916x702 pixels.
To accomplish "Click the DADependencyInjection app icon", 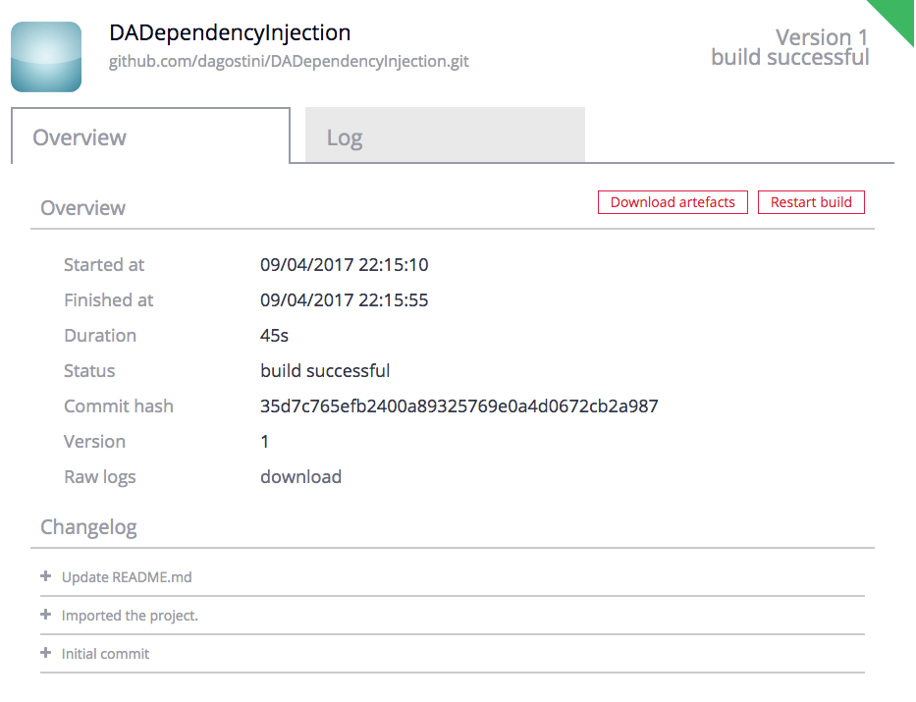I will coord(46,57).
